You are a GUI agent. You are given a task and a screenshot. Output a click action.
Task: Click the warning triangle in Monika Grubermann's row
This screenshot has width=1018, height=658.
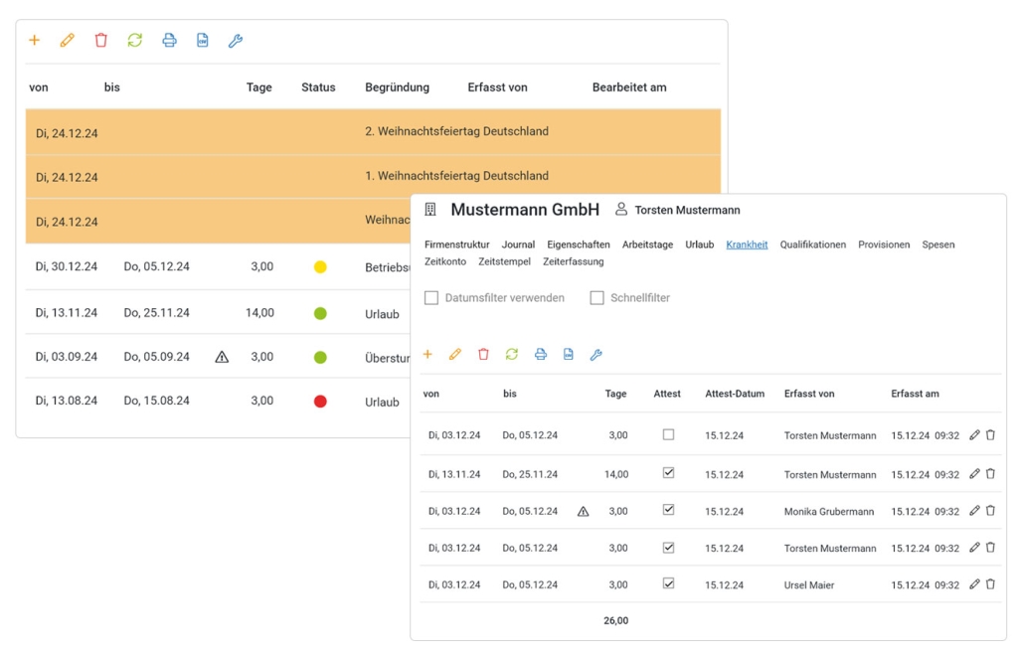[584, 511]
